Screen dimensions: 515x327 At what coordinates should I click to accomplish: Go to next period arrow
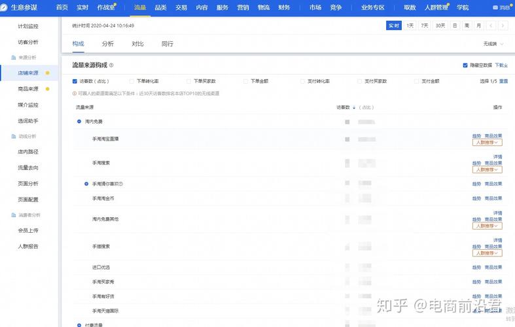(503, 26)
